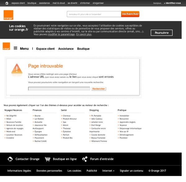186x182 pixels.
Task: Open Cheveux link
Action: [x=67, y=116]
